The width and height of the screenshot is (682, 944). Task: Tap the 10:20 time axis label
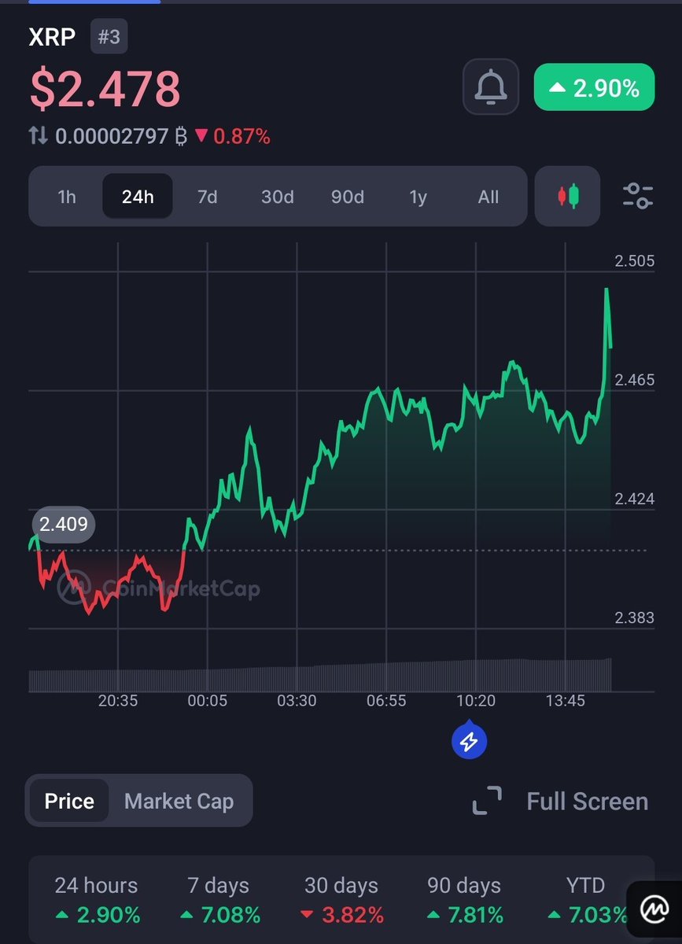[476, 700]
